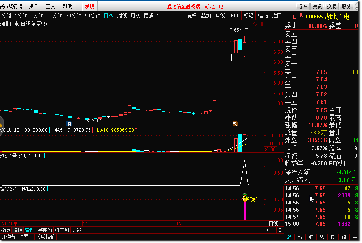This screenshot has width=362, height=243.
Task: Open F10 company info
Action: click(234, 15)
